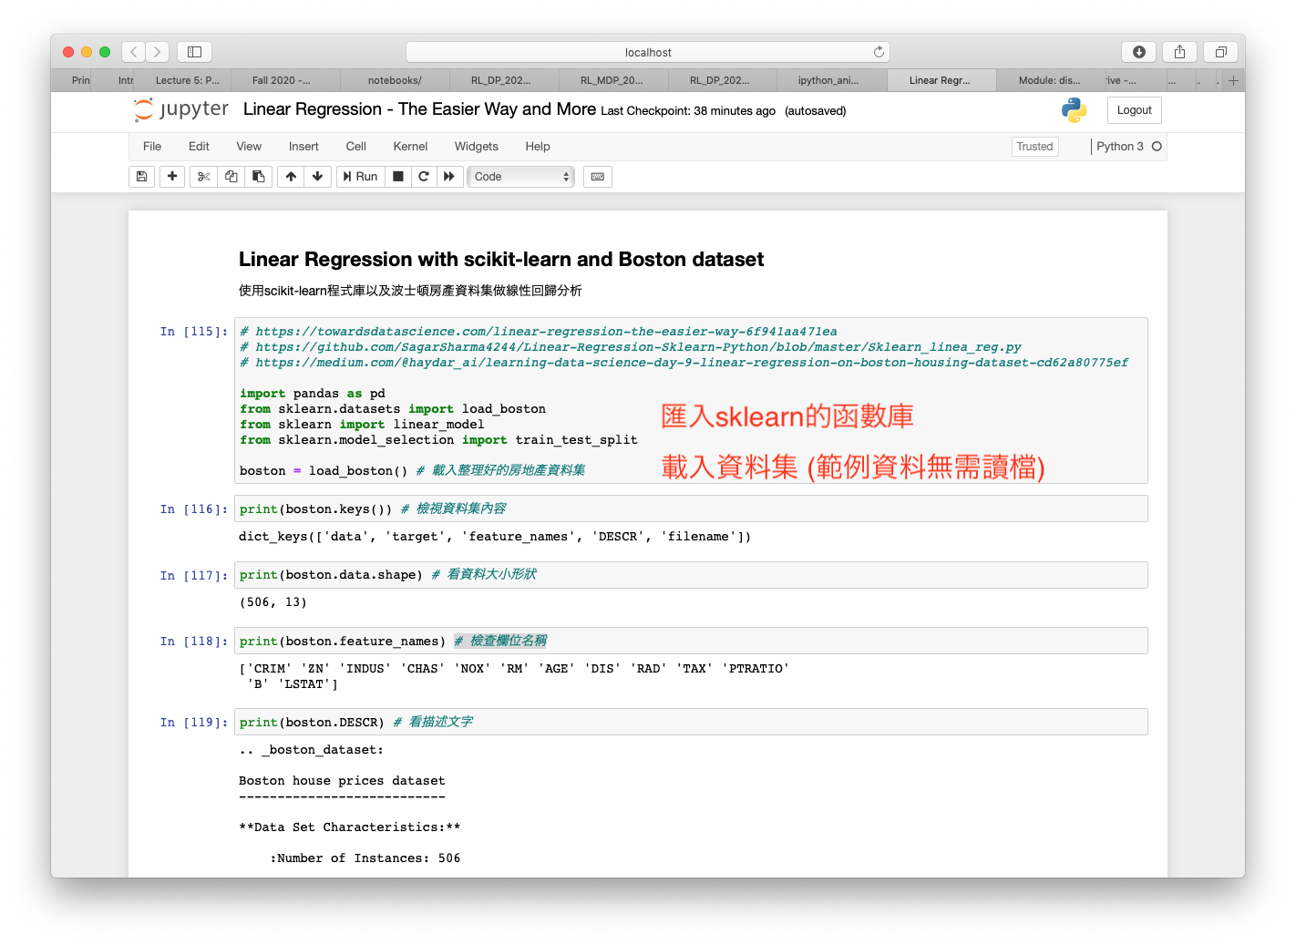Copy selected cells icon
This screenshot has height=945, width=1296.
(x=231, y=177)
